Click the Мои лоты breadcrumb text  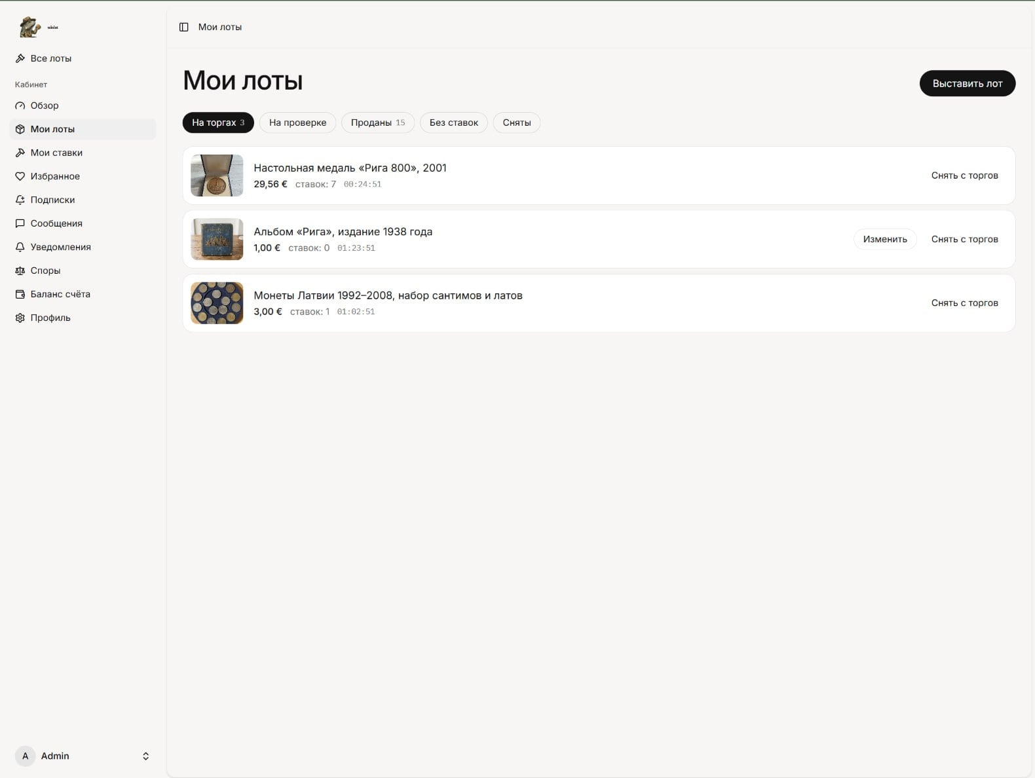tap(220, 27)
